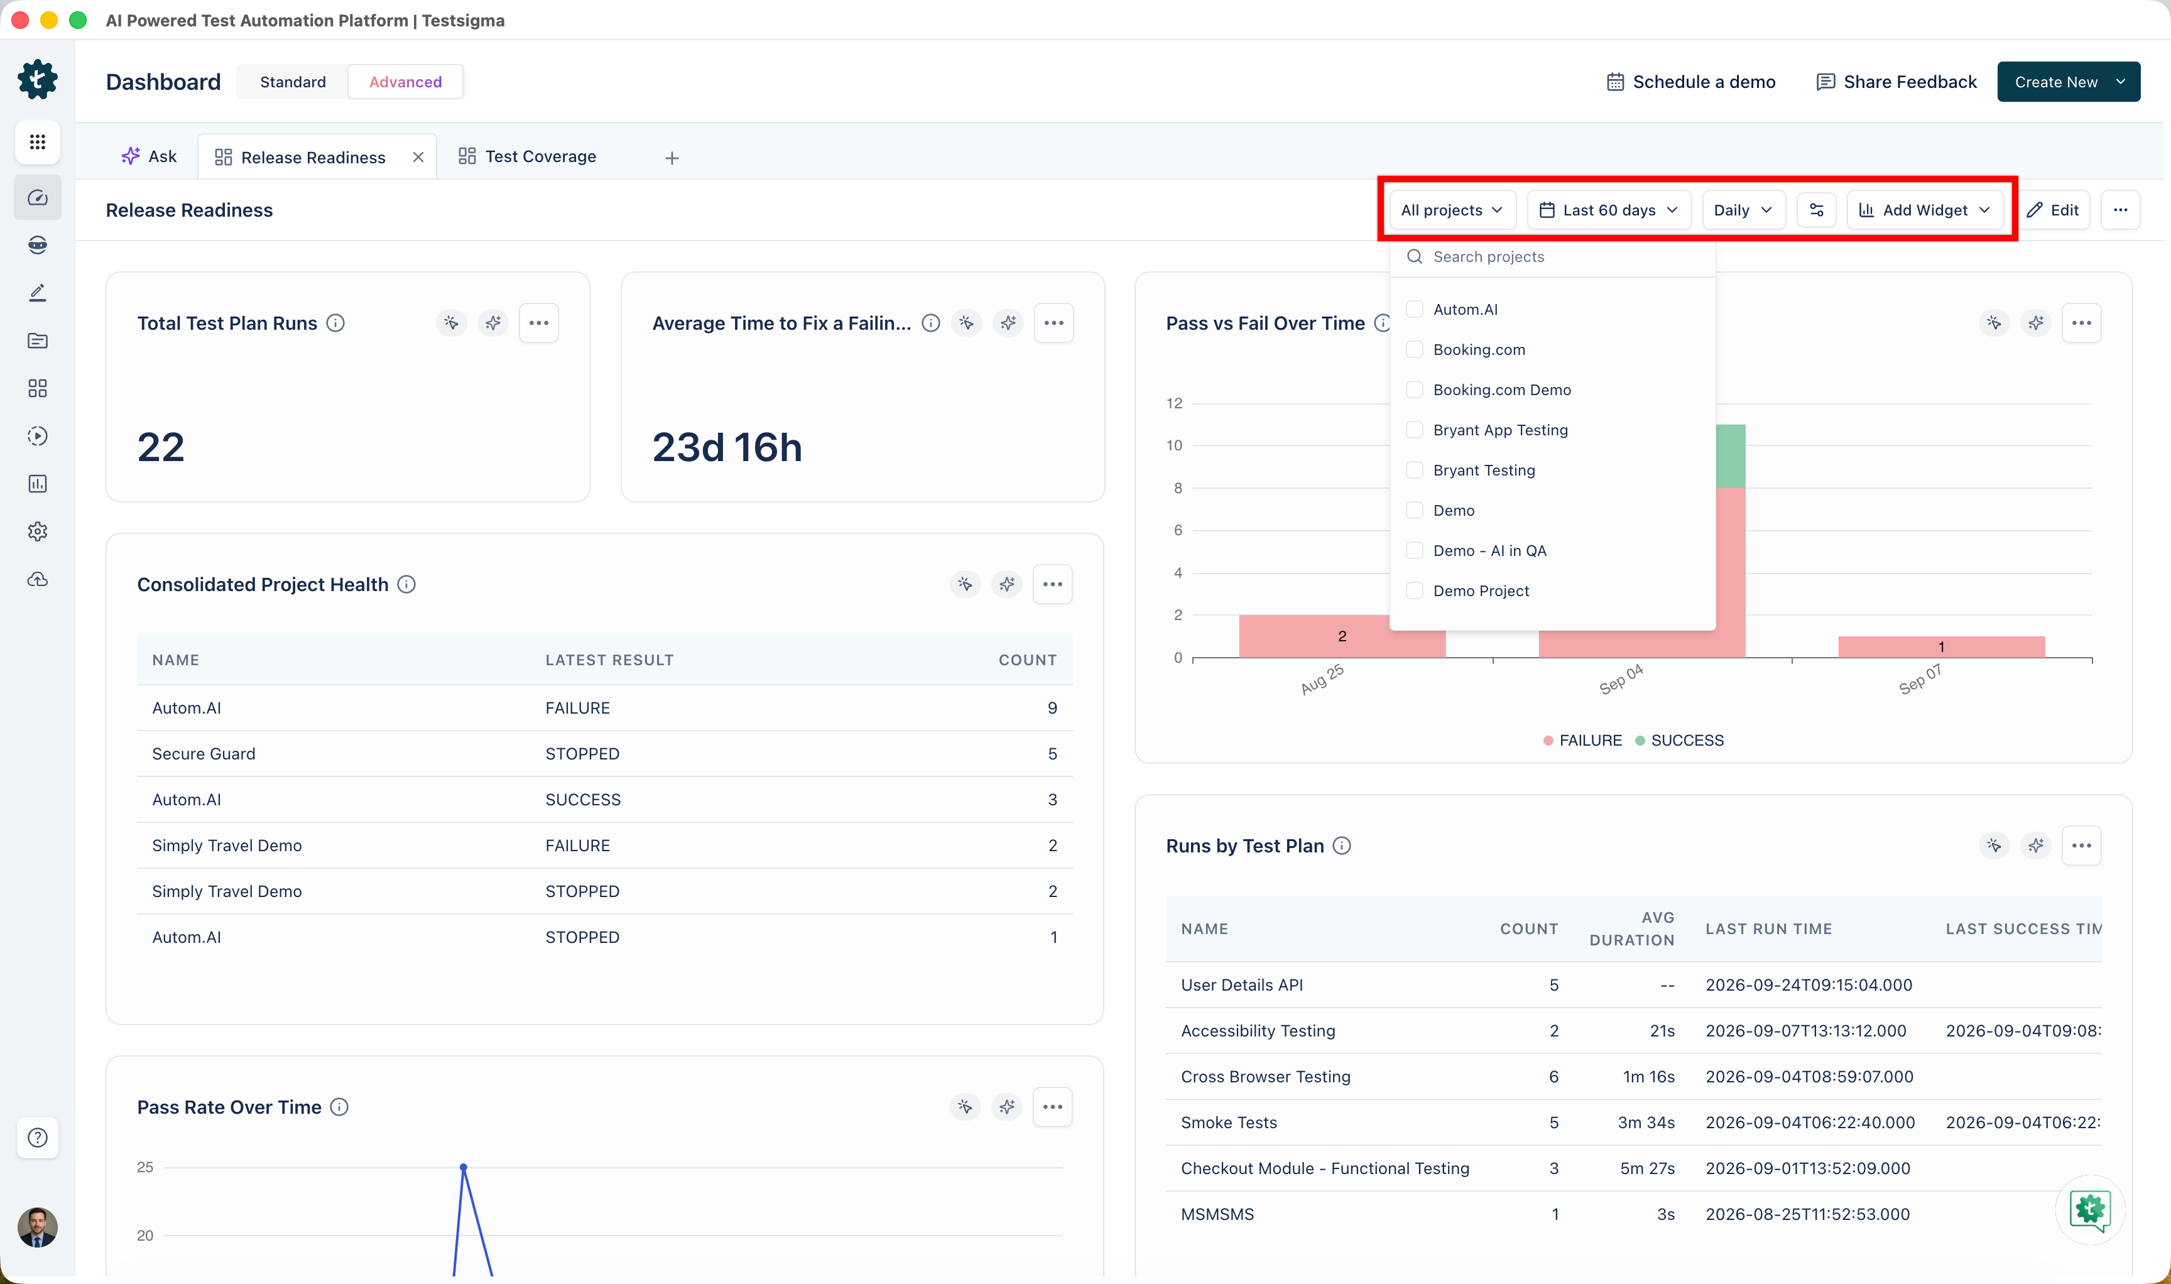The image size is (2171, 1284).
Task: Check the Bryant App Testing checkbox
Action: pyautogui.click(x=1415, y=430)
